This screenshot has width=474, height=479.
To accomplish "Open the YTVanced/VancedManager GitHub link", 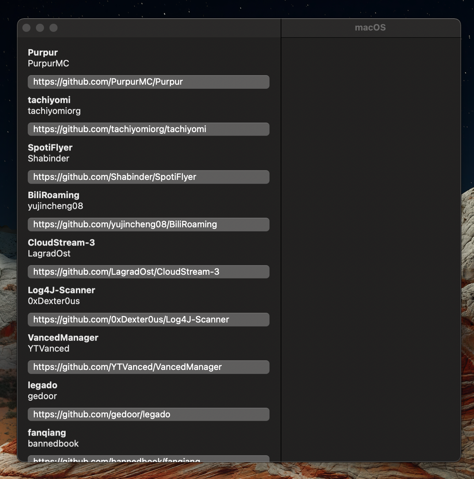I will click(x=148, y=367).
